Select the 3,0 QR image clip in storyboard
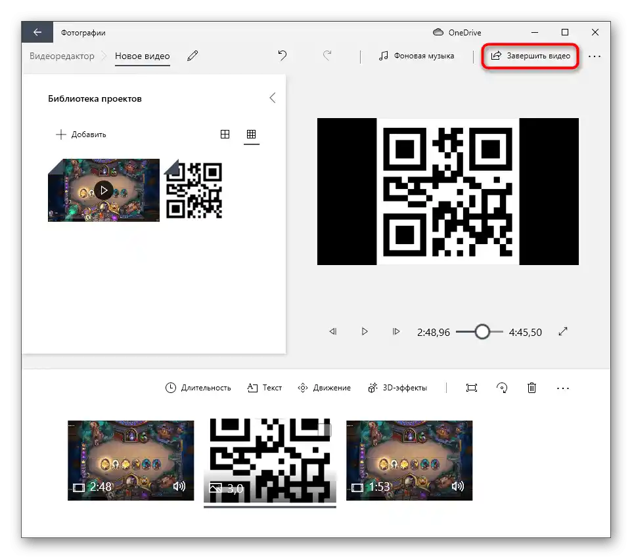Viewport: 632px width, 559px height. [269, 461]
